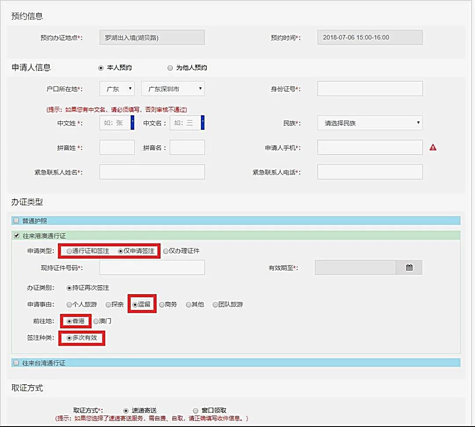Check the 普通护照 checkbox
Screen dimensions: 475x427
pos(17,221)
